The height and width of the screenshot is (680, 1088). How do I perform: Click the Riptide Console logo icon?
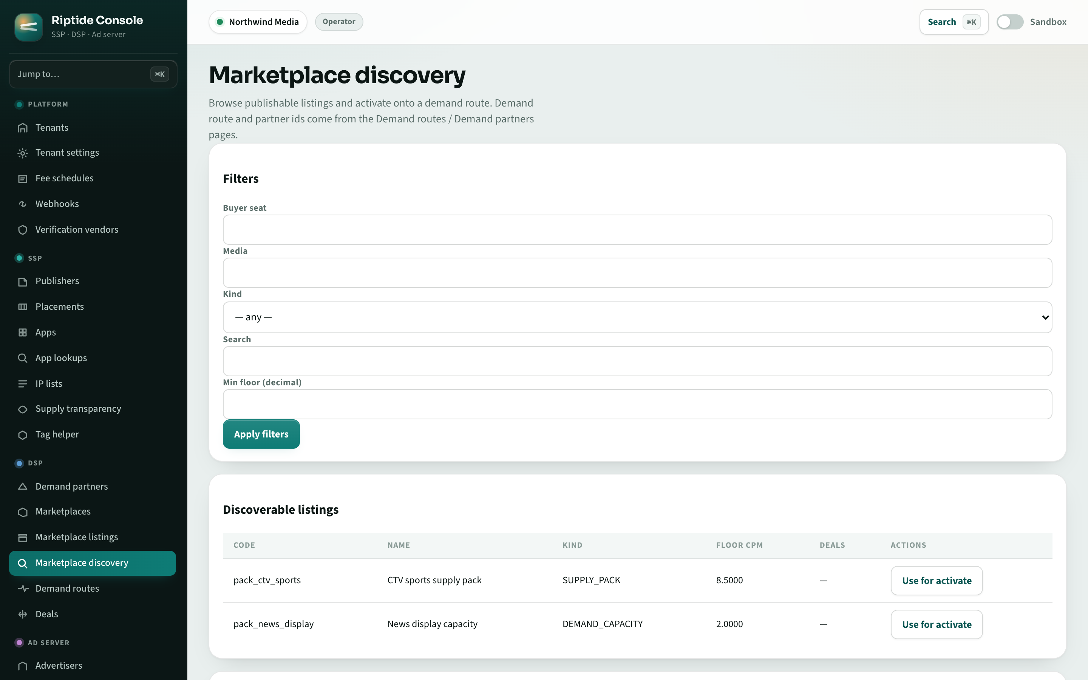coord(29,27)
